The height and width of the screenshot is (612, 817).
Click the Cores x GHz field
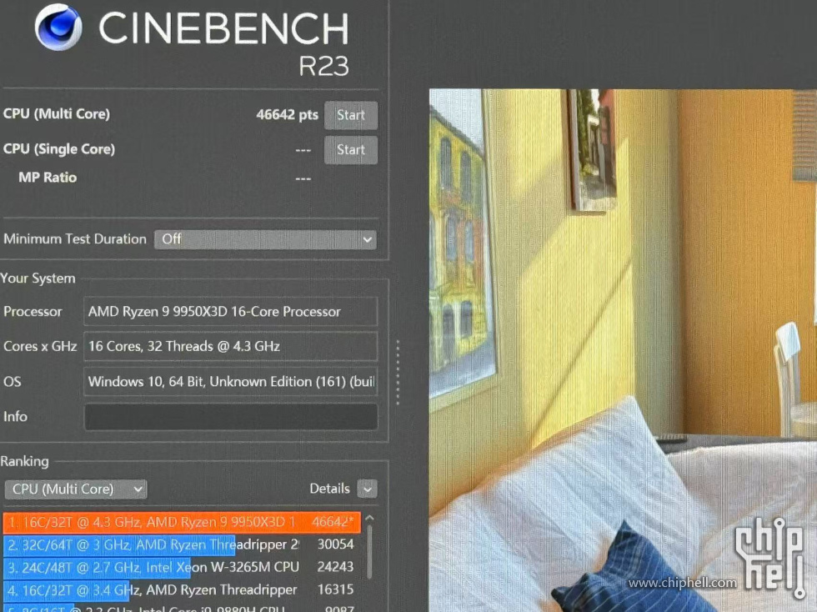tap(230, 346)
